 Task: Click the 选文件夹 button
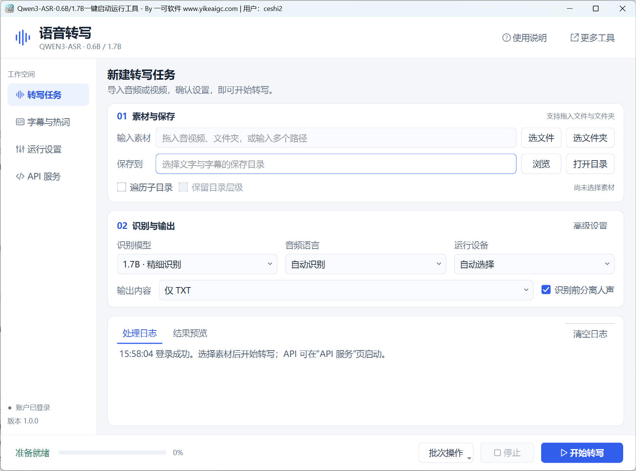pyautogui.click(x=590, y=138)
